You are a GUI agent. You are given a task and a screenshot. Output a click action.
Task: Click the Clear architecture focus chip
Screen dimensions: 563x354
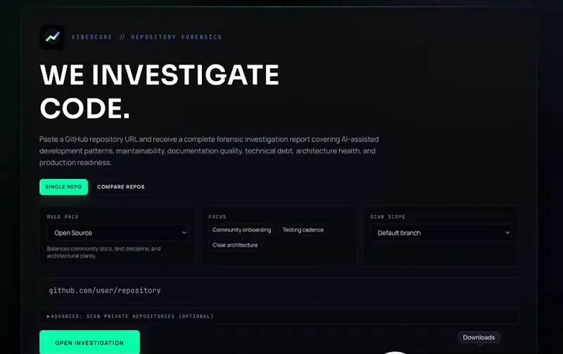[x=235, y=245]
